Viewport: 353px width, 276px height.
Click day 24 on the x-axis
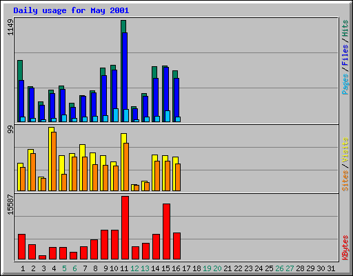click(259, 268)
